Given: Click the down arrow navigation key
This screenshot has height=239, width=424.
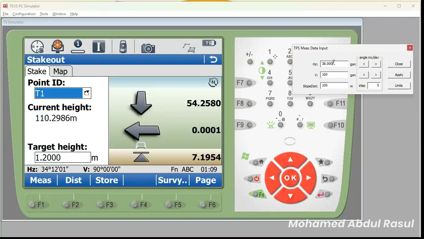Looking at the screenshot, I should click(x=290, y=196).
